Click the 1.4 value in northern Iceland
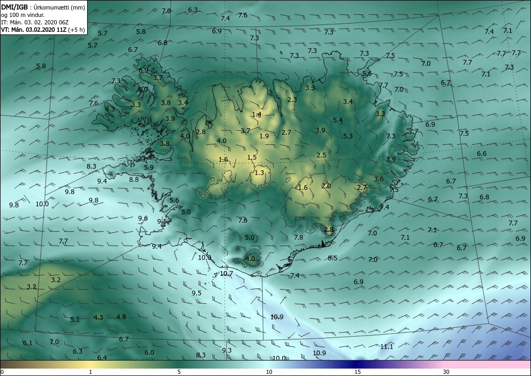Image resolution: width=531 pixels, height=376 pixels. [256, 115]
